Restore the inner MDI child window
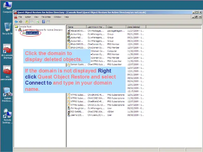The height and width of the screenshot is (152, 203). click(197, 17)
